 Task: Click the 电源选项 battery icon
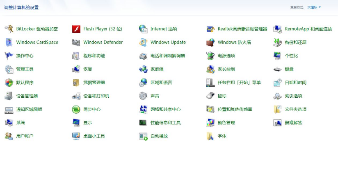[x=210, y=56]
